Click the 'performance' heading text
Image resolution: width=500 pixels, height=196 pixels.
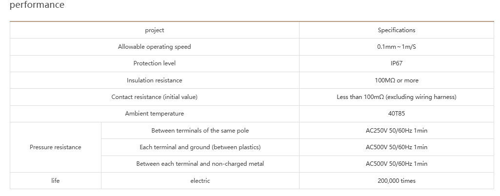[37, 5]
